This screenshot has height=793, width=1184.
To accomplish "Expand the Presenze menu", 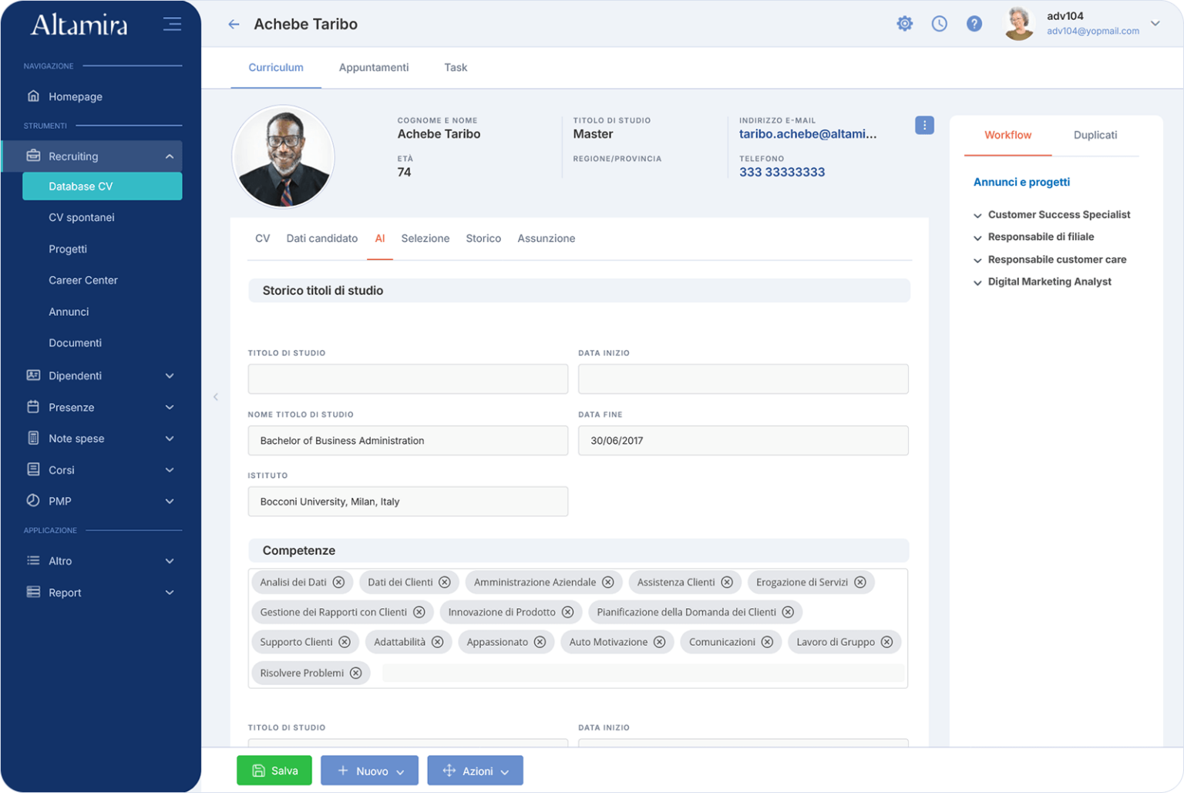I will [170, 408].
